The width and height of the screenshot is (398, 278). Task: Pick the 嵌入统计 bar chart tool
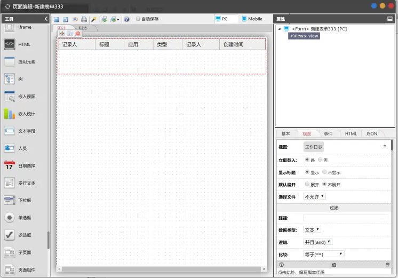10,114
